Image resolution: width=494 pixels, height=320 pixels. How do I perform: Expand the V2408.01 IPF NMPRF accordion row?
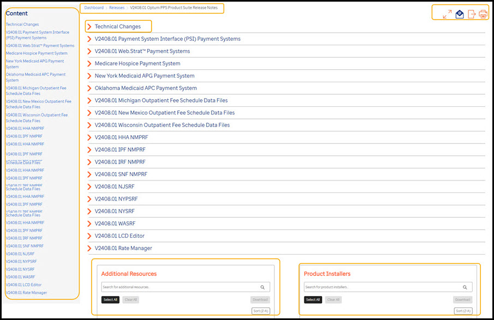click(x=286, y=149)
